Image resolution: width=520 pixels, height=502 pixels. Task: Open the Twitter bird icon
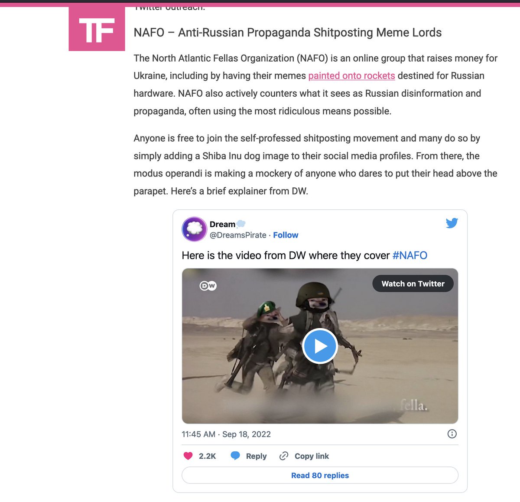tap(452, 223)
